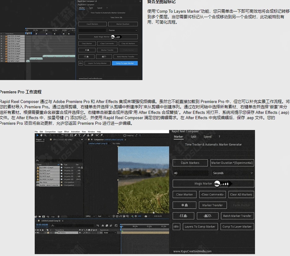Screen dimensions: 290x256
Task: Select the Rectangle shape tool
Action: 72,135
